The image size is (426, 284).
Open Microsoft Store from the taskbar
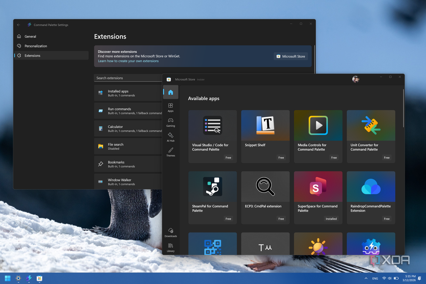(x=39, y=278)
